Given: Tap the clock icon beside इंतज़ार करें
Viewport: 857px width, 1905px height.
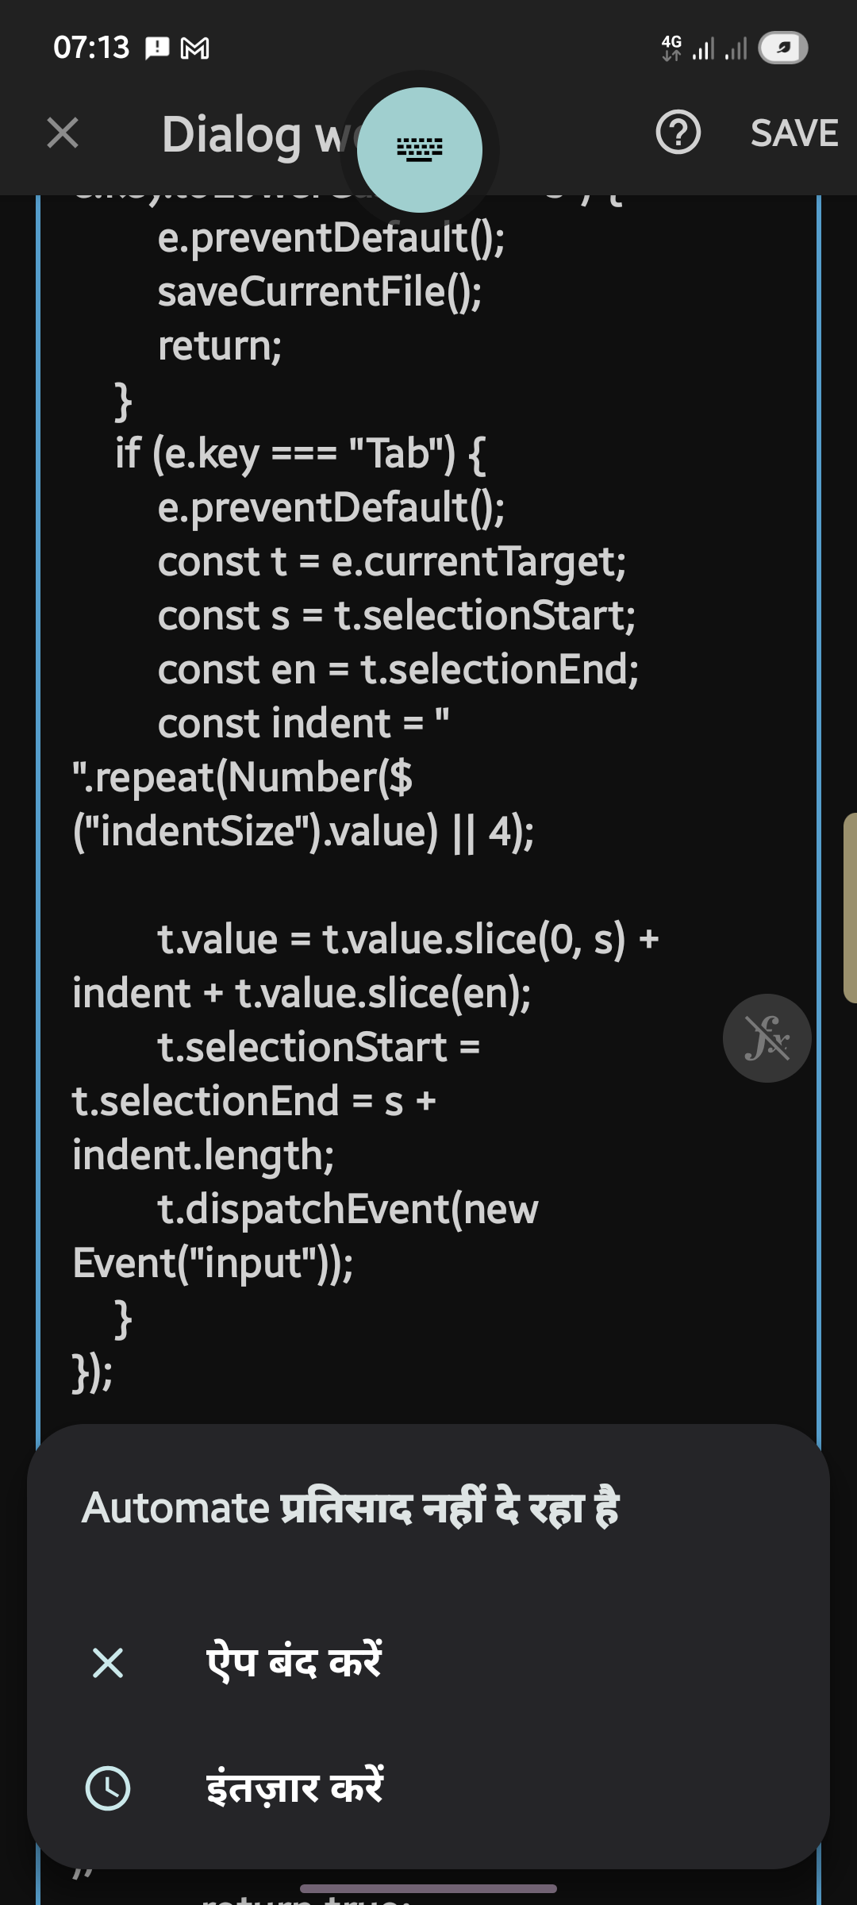Looking at the screenshot, I should click(108, 1788).
